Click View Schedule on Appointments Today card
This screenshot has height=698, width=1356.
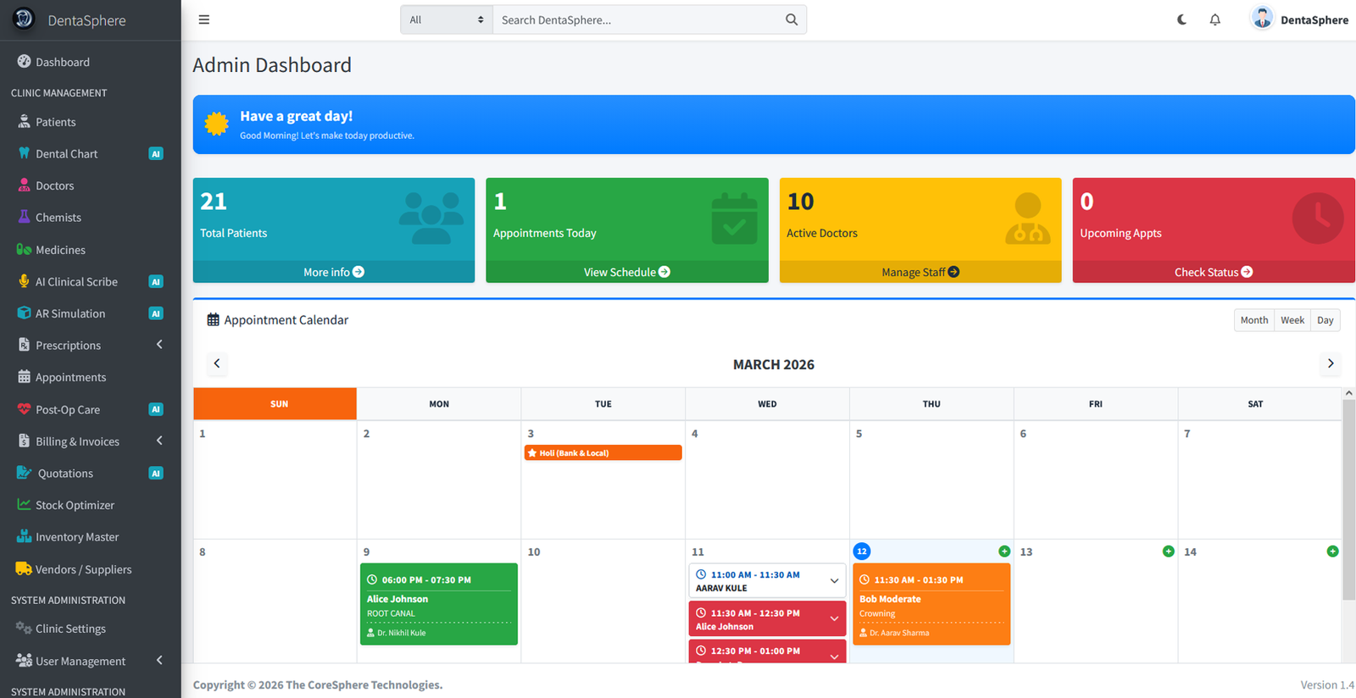[627, 272]
